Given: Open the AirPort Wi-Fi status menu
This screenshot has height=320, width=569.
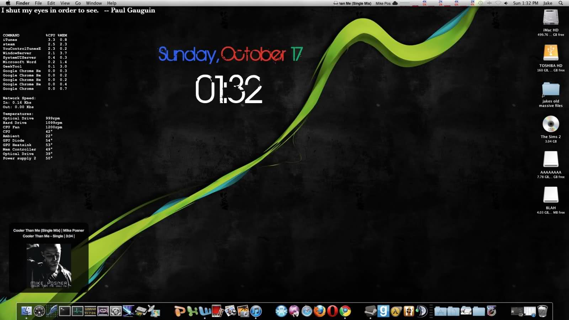Looking at the screenshot, I should point(498,3).
